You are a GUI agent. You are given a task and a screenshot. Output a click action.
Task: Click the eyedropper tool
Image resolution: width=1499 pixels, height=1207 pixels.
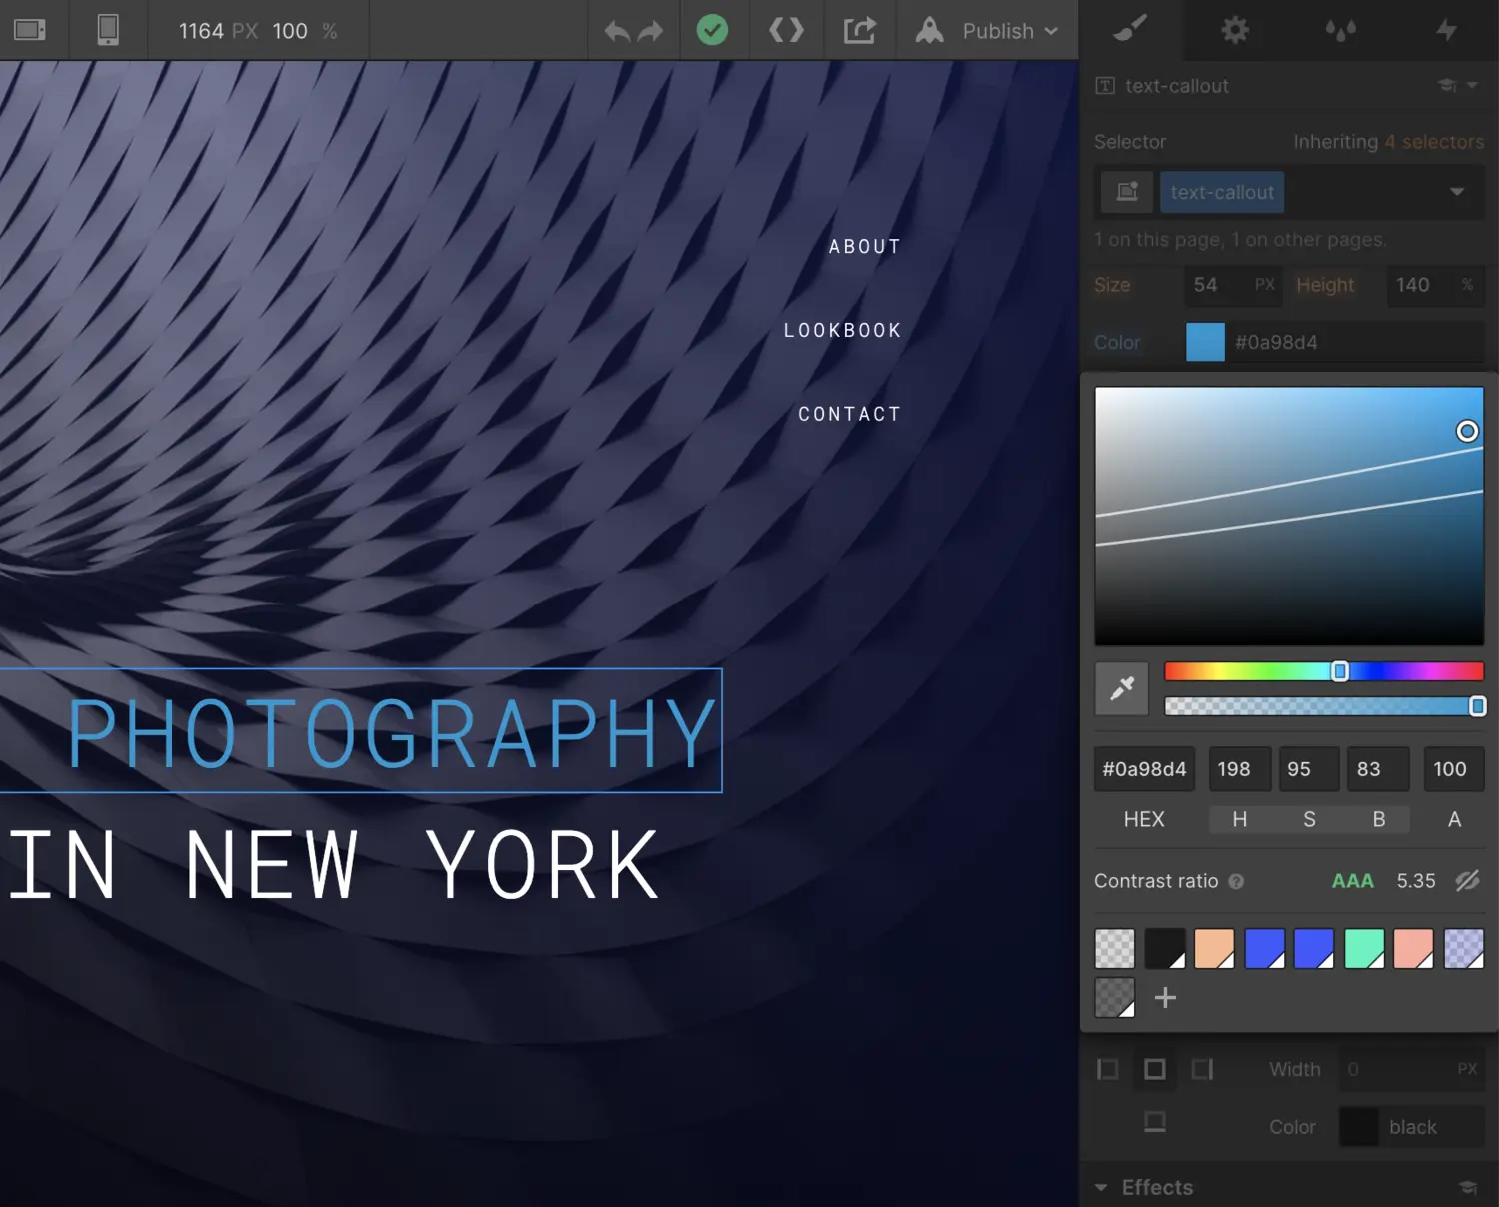tap(1122, 688)
